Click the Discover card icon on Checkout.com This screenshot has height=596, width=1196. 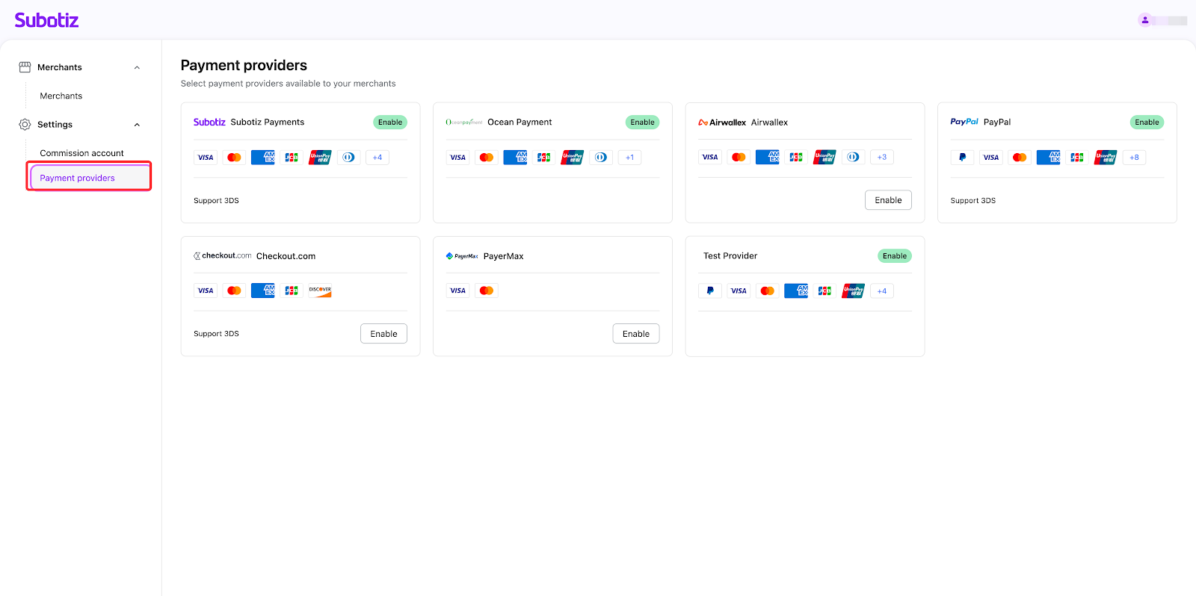320,291
